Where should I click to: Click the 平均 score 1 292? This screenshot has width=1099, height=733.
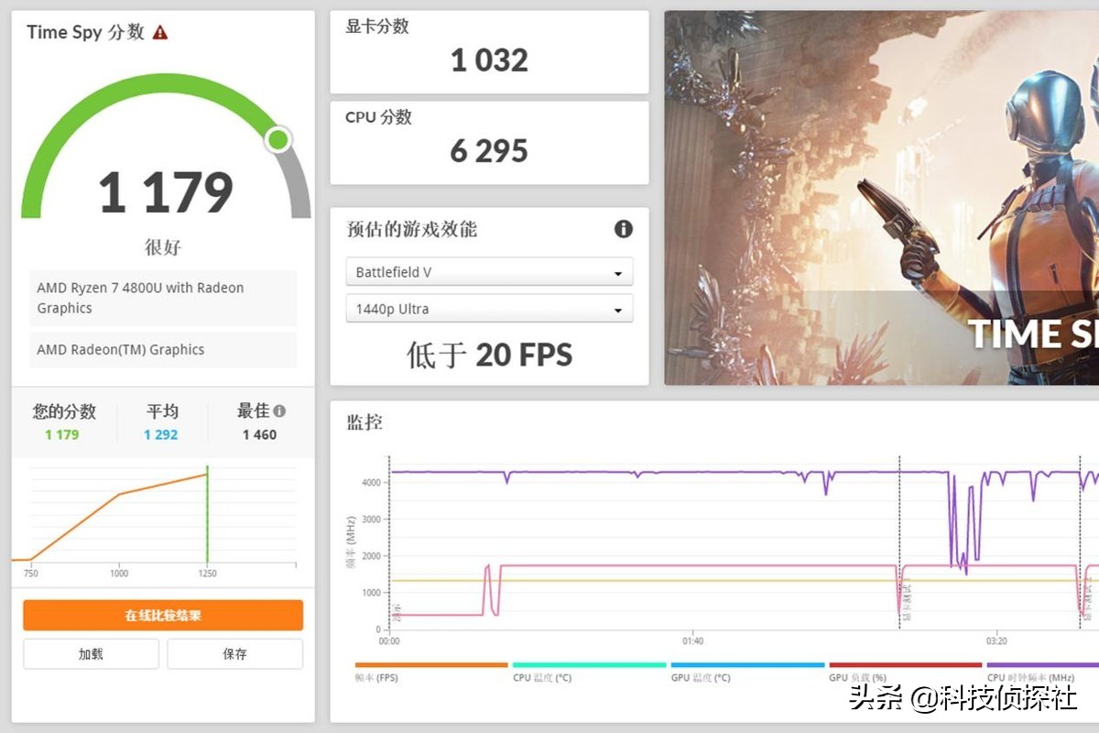tap(161, 435)
